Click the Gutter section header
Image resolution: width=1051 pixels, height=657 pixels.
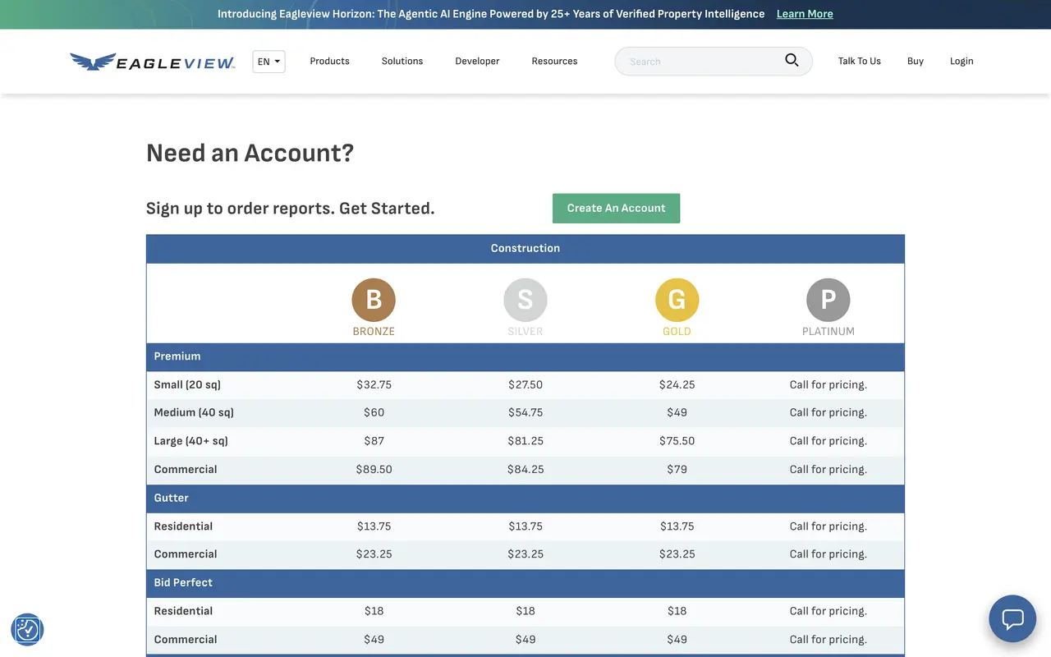[525, 498]
